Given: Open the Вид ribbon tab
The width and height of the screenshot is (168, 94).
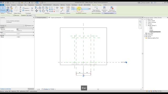Looking at the screenshot, I should [25, 5].
